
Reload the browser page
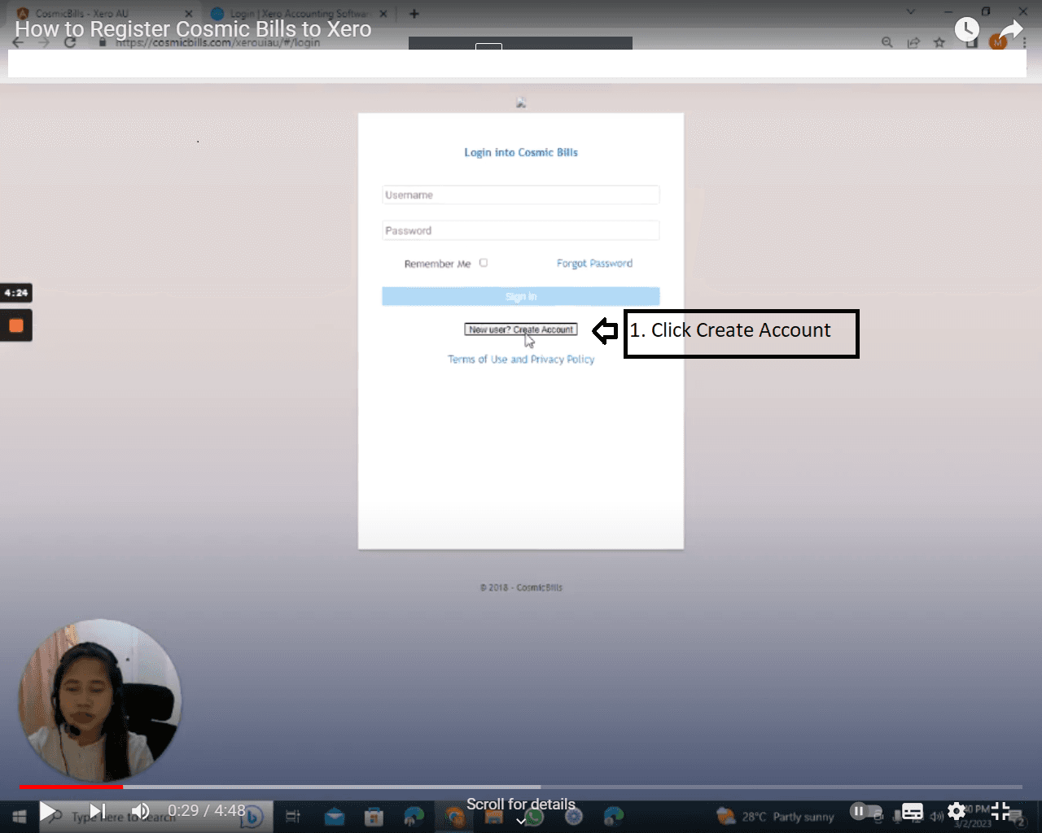(70, 42)
